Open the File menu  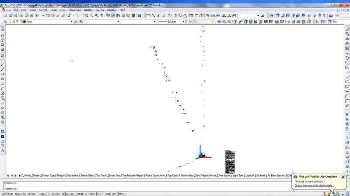point(8,10)
